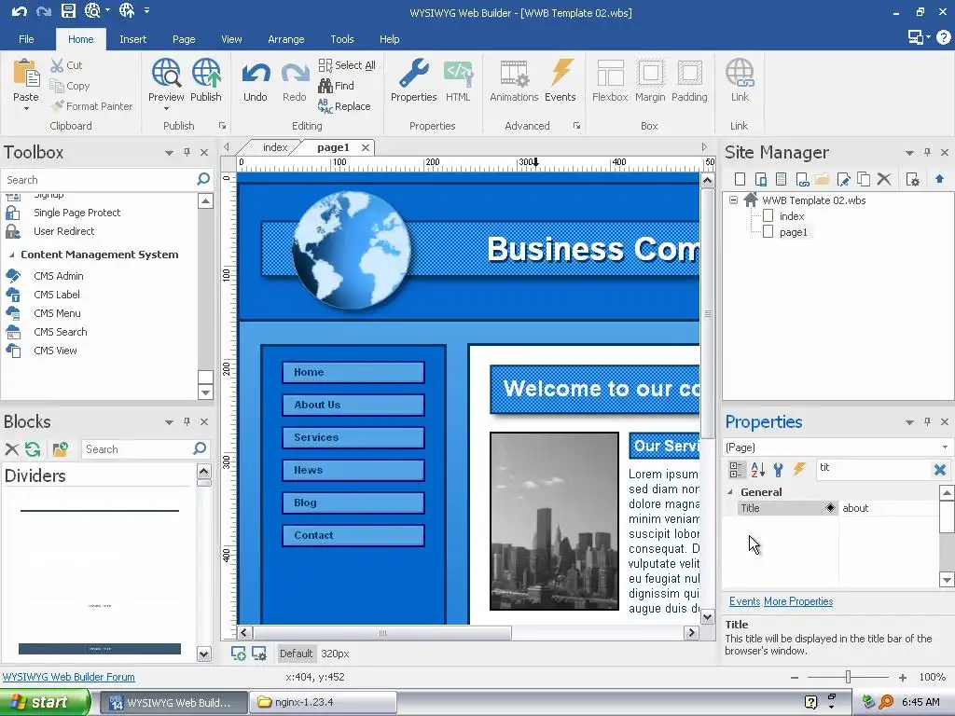
Task: Pin the Site Manager panel
Action: point(927,152)
